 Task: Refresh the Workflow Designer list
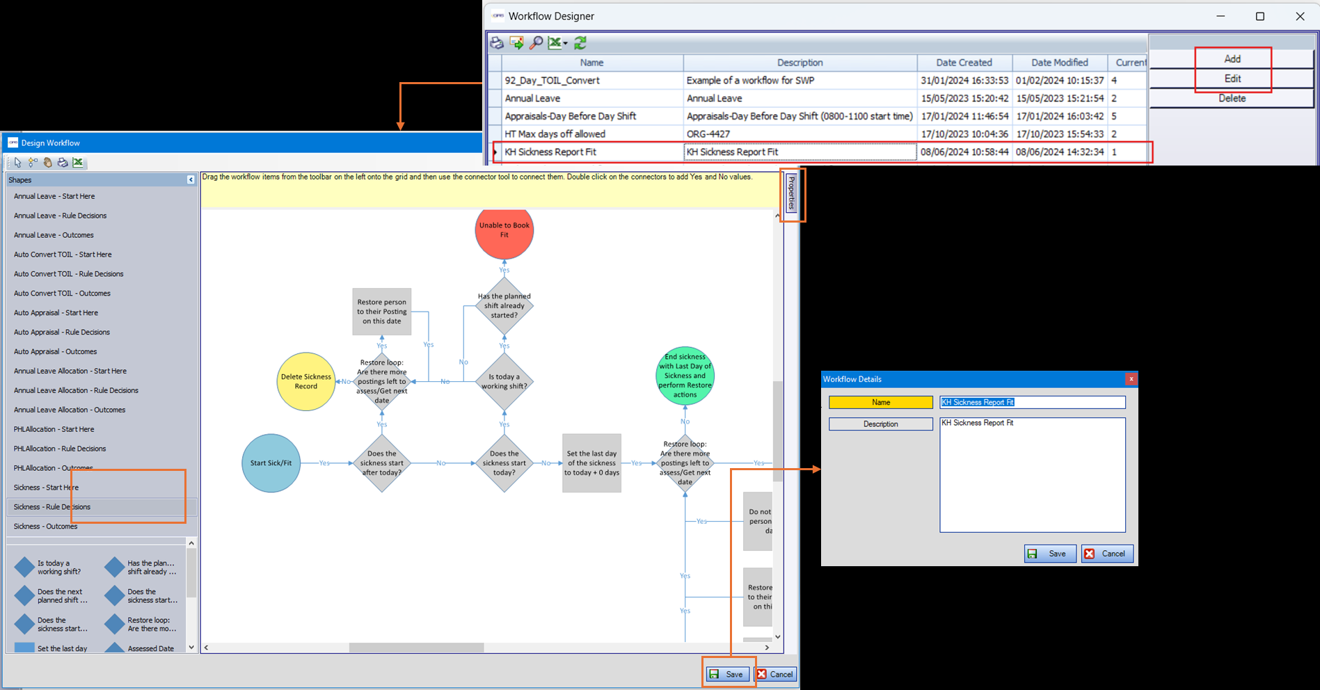pyautogui.click(x=580, y=43)
